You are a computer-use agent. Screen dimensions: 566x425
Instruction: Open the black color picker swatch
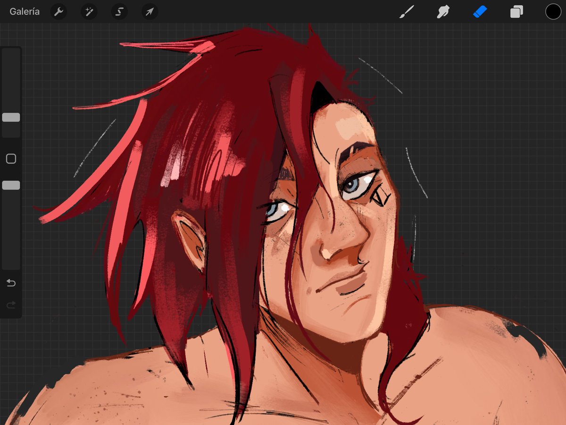point(553,12)
